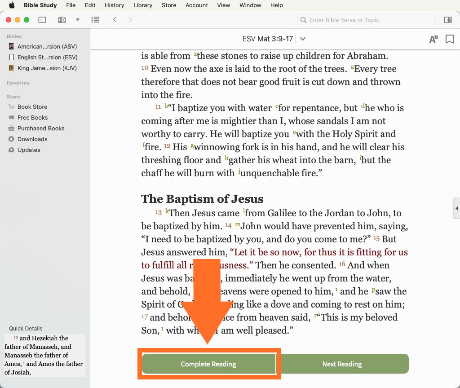Click the table of contents list icon
Screen dimensions: 460x388
[95, 20]
